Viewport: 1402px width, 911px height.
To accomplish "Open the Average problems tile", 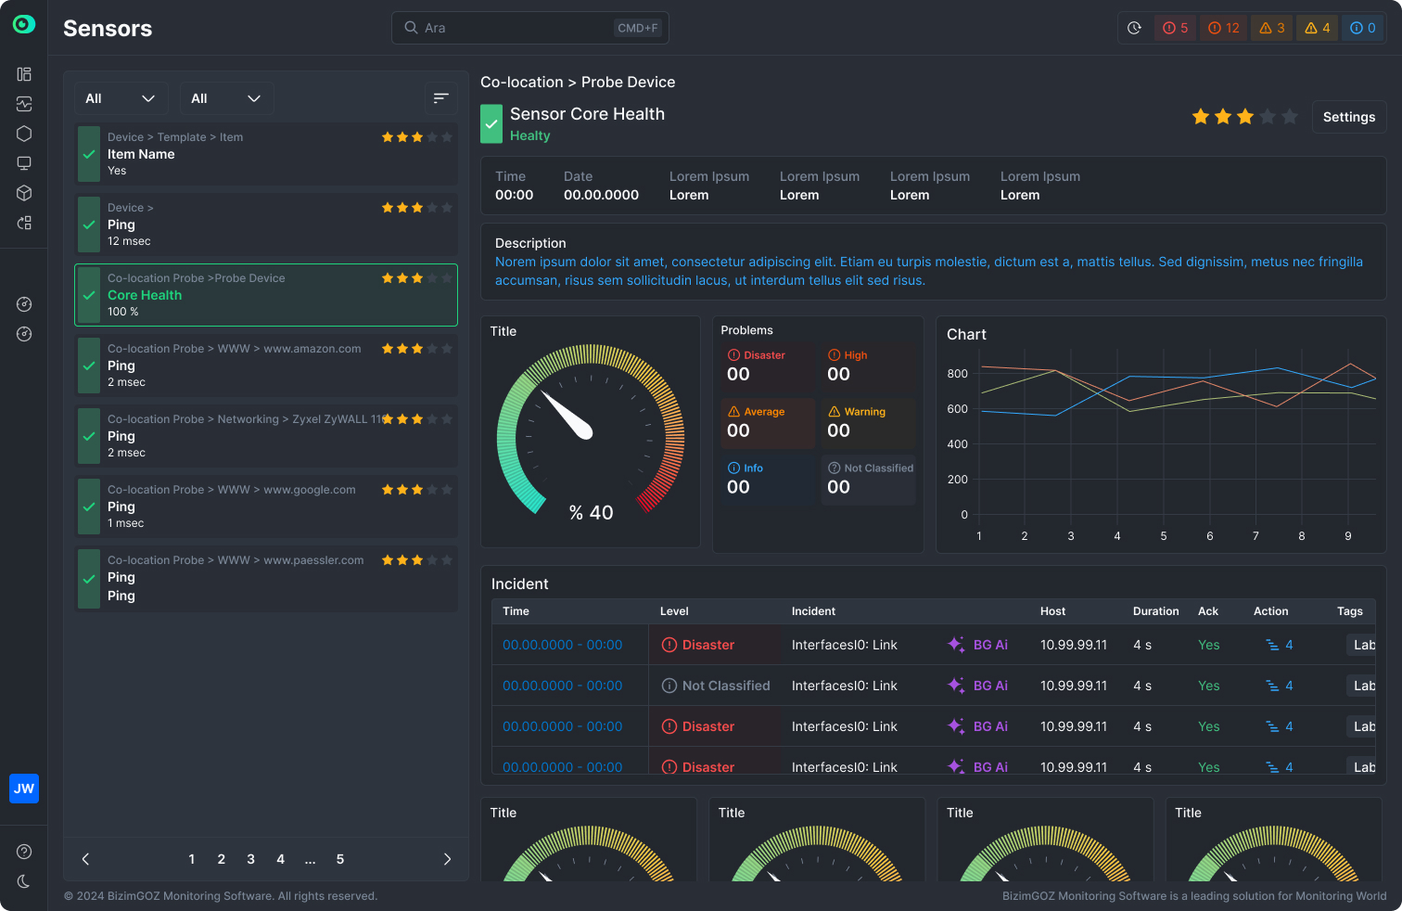I will (x=768, y=424).
